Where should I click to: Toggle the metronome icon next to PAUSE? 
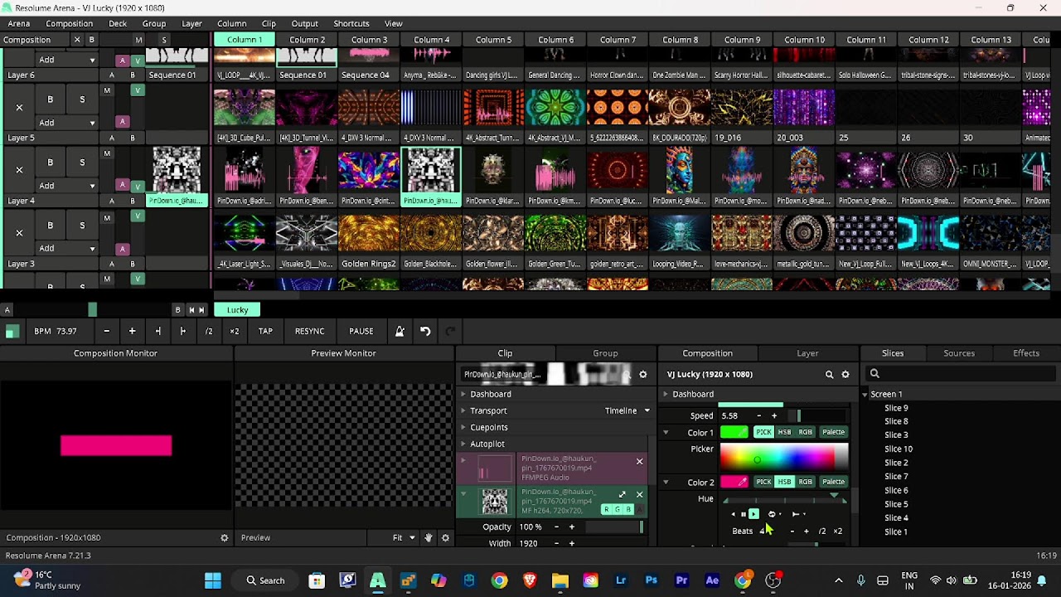(x=400, y=331)
